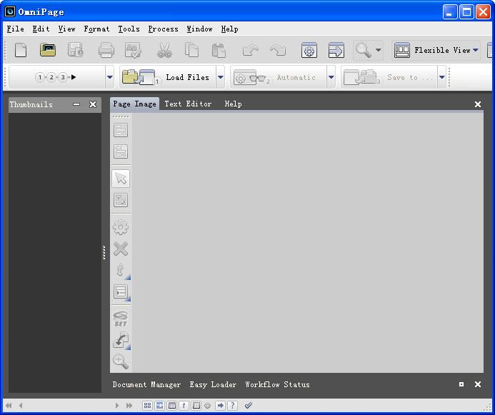Go to next page arrow

click(117, 406)
